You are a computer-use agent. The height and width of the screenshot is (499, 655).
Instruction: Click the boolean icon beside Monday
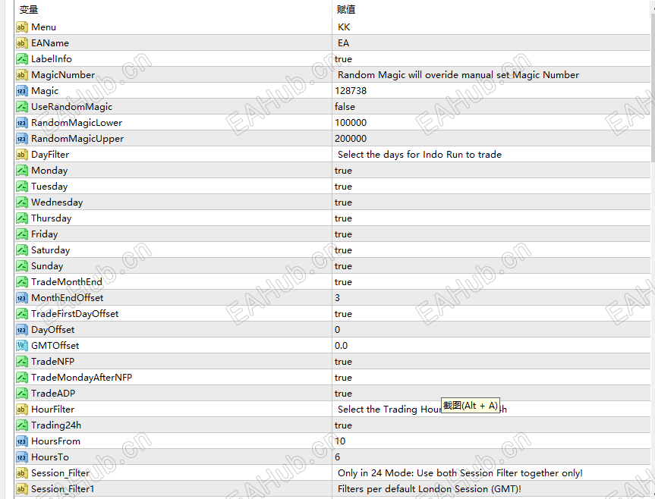[22, 171]
